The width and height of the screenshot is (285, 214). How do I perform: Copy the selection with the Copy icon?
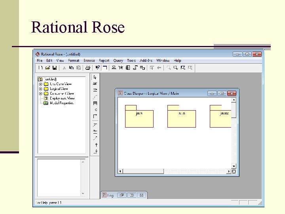tap(71, 68)
